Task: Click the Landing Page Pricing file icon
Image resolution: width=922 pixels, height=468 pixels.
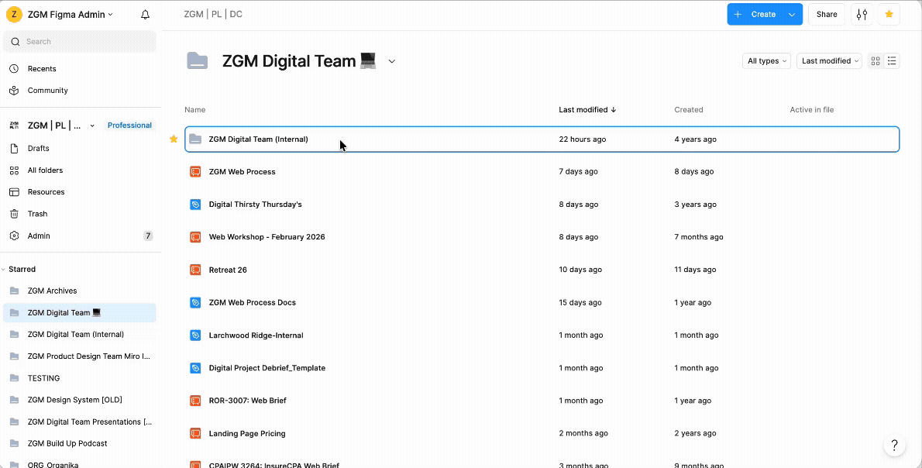Action: pos(196,433)
